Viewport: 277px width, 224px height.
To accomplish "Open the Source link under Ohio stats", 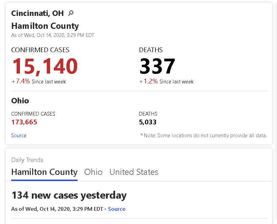I will 19,136.
